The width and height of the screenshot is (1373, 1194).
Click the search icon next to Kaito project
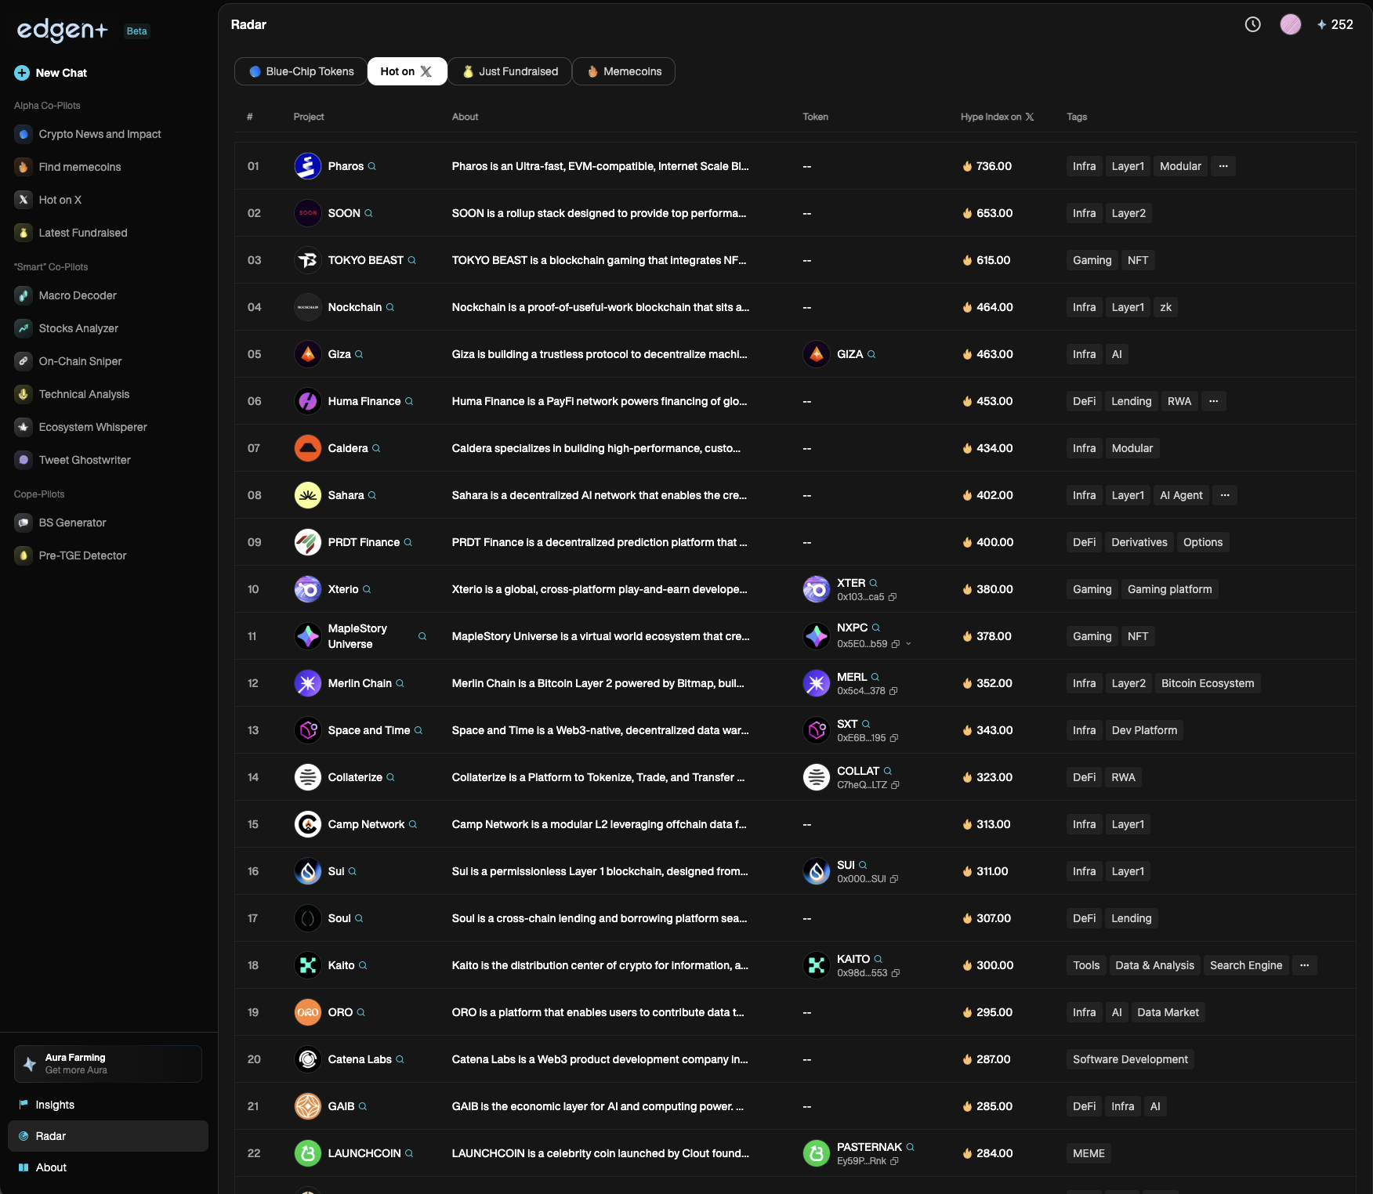[x=363, y=965]
